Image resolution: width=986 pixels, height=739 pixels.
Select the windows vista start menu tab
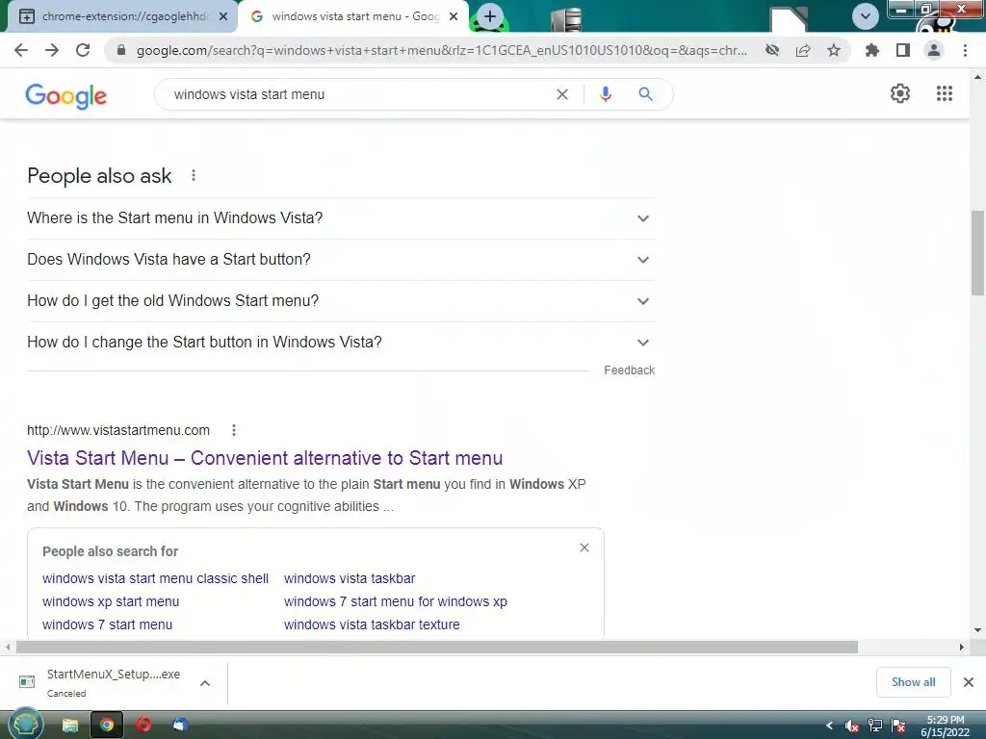pyautogui.click(x=354, y=16)
